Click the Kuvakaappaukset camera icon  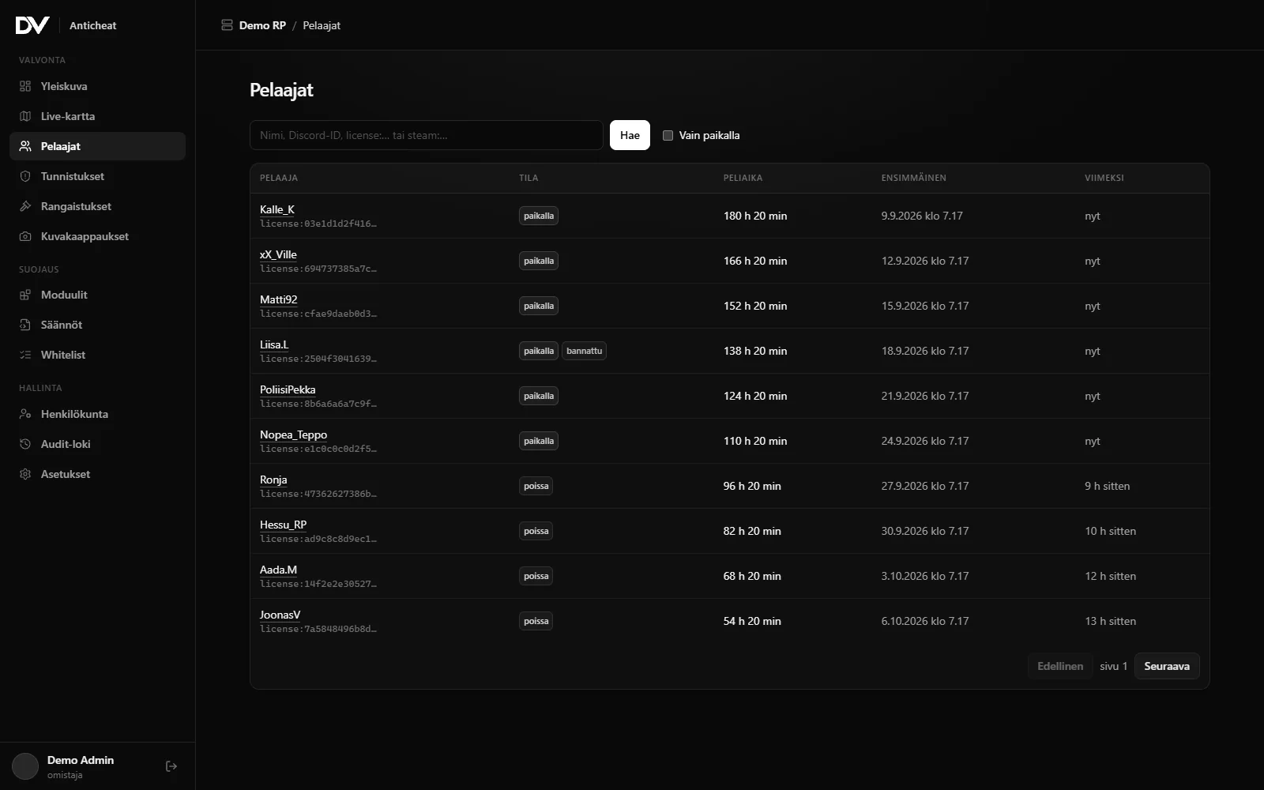[25, 236]
